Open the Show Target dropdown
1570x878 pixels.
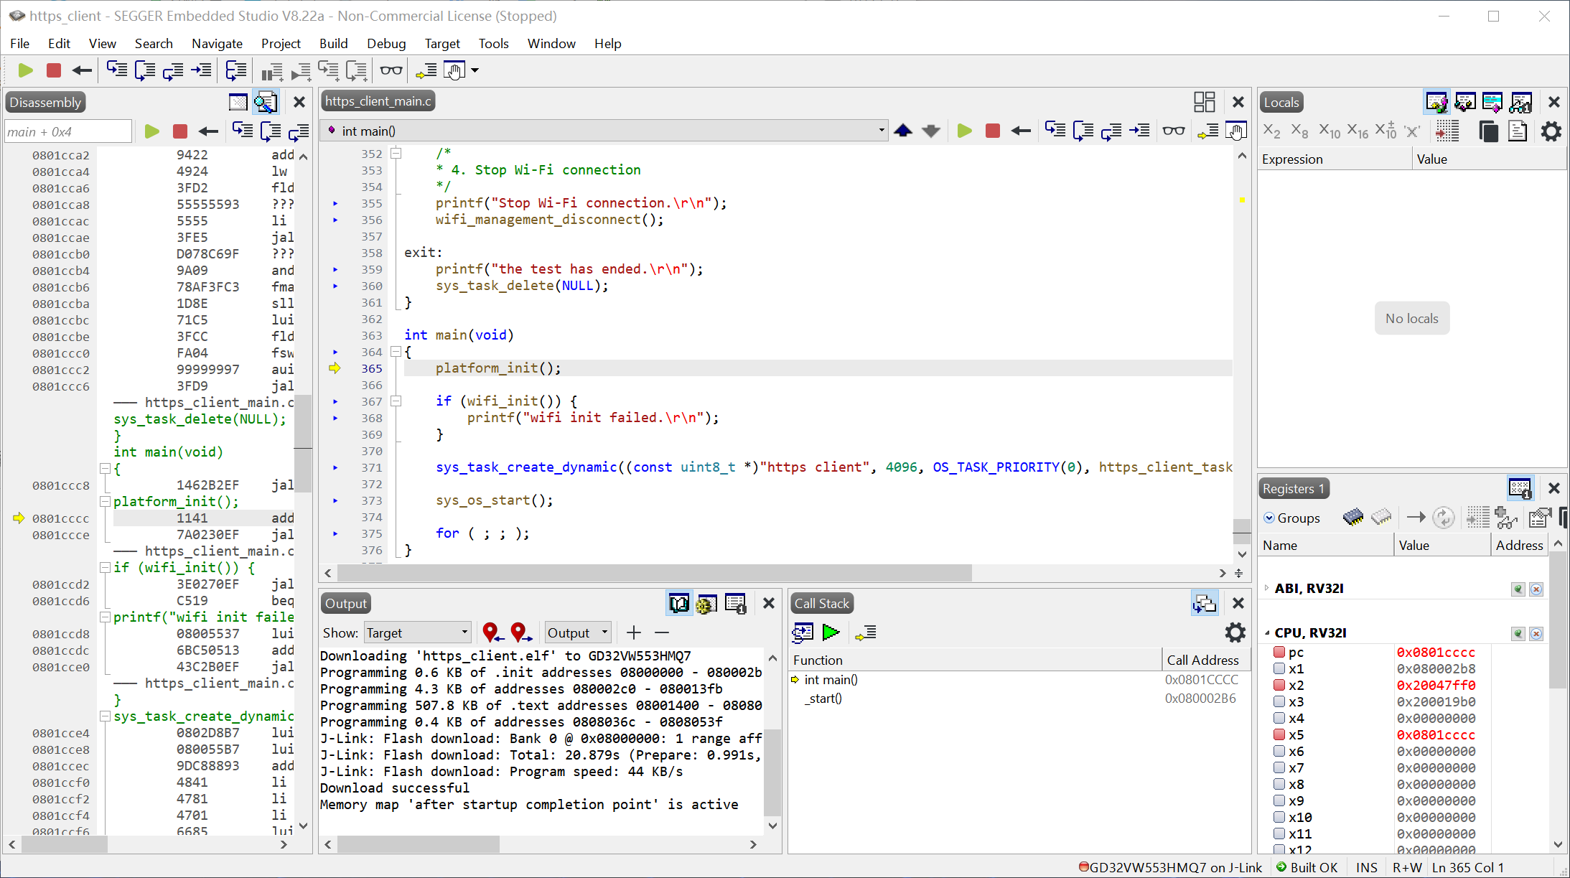[417, 632]
